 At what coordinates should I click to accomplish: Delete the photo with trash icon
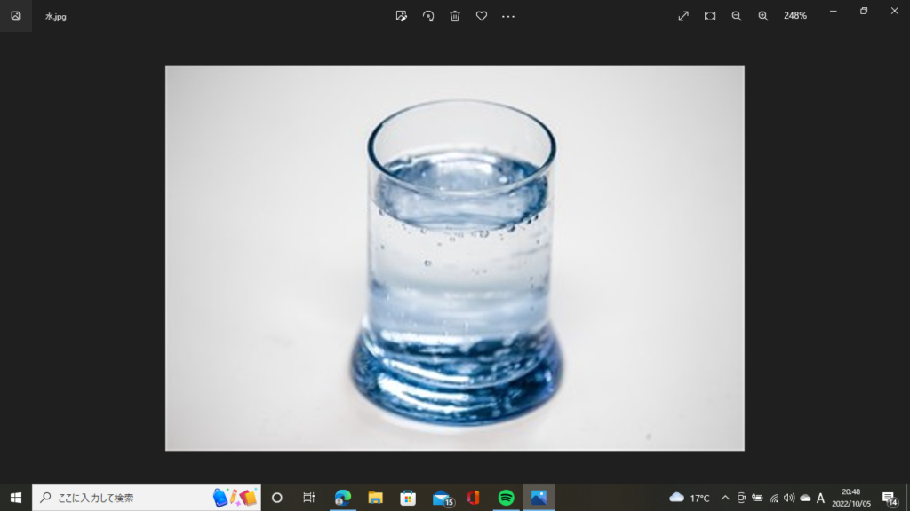tap(455, 16)
